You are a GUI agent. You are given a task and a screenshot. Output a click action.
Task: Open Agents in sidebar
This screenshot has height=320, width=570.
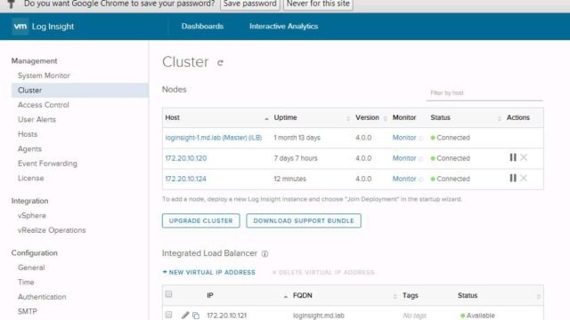click(29, 148)
